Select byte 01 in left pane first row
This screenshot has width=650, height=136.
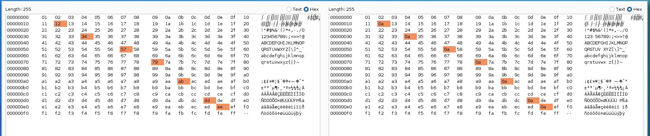pyautogui.click(x=44, y=18)
